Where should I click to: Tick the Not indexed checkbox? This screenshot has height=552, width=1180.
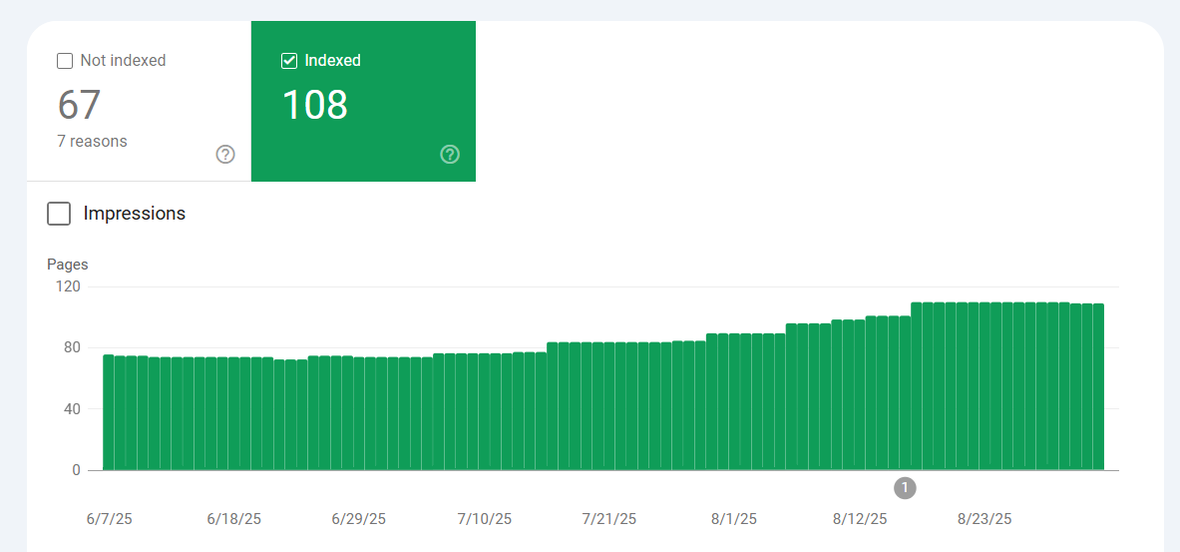point(65,61)
